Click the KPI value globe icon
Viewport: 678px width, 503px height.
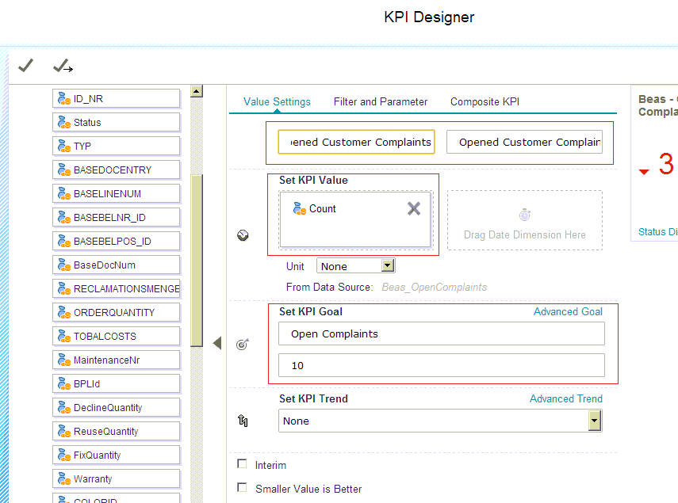coord(243,234)
